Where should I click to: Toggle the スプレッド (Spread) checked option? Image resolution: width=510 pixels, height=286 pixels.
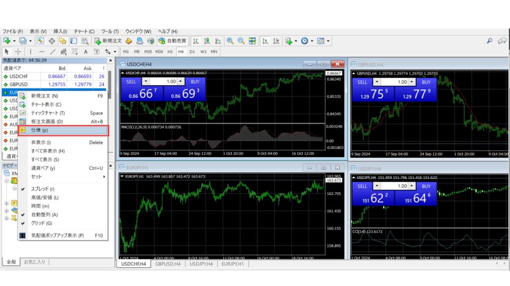(40, 189)
